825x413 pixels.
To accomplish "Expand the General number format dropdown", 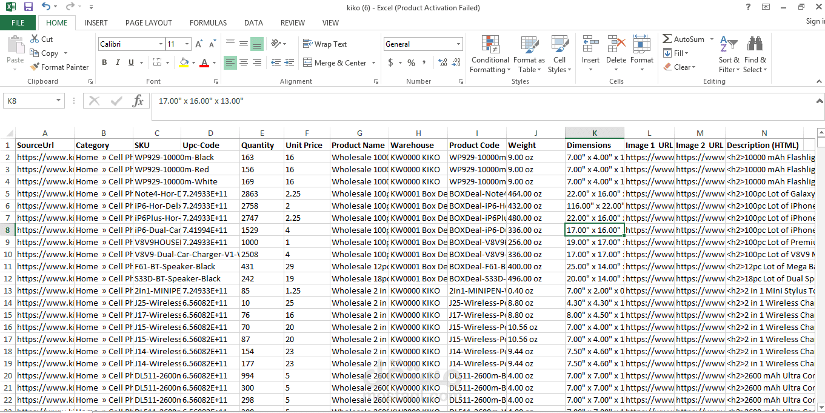I will coord(458,44).
